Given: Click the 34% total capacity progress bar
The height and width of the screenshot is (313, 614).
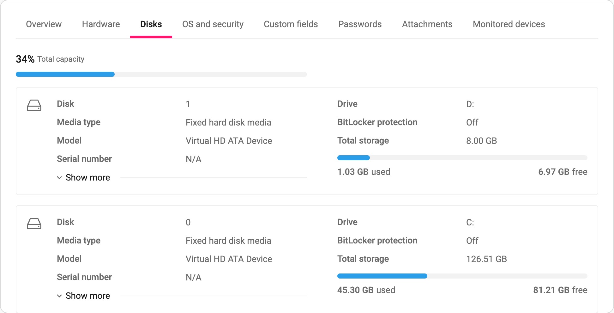Looking at the screenshot, I should (161, 74).
